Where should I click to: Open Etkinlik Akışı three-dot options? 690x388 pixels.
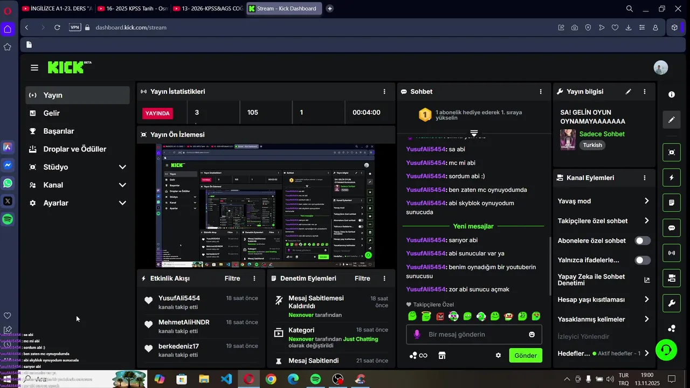254,279
